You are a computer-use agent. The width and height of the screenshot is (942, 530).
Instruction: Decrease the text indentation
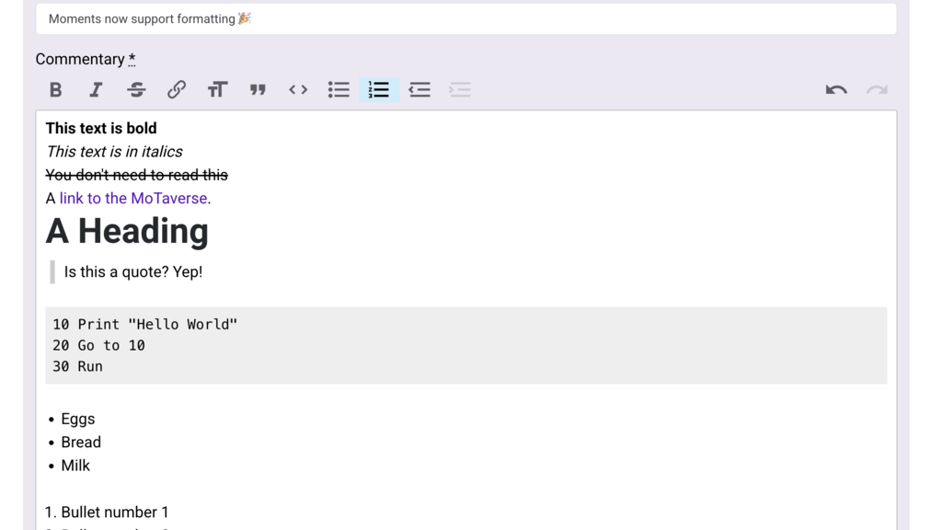tap(419, 89)
